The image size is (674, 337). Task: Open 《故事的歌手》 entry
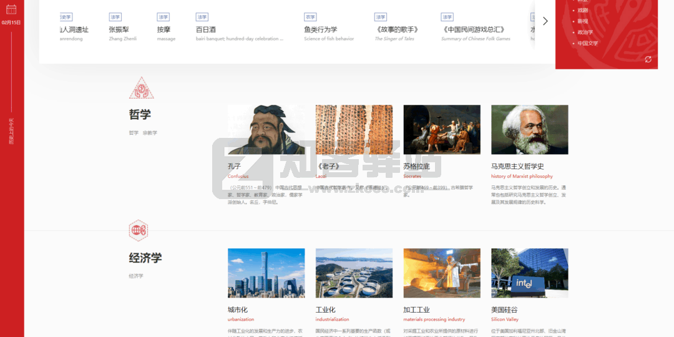[397, 30]
